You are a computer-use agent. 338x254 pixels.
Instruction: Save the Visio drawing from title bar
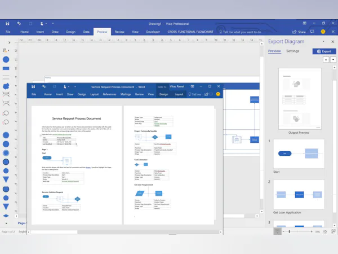pyautogui.click(x=7, y=24)
